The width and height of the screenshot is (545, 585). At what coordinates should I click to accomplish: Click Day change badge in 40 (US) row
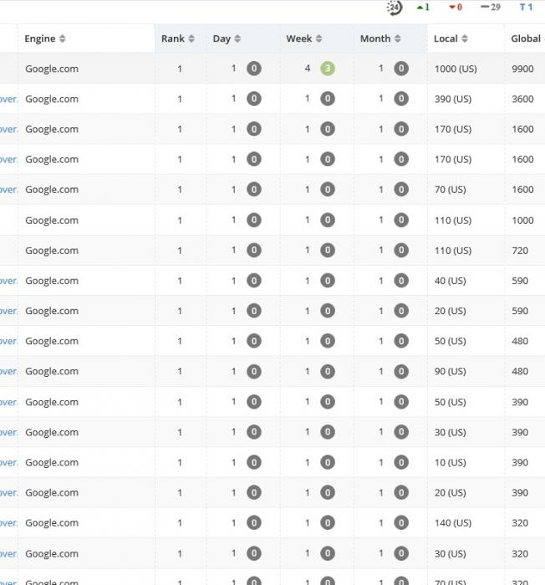coord(254,281)
